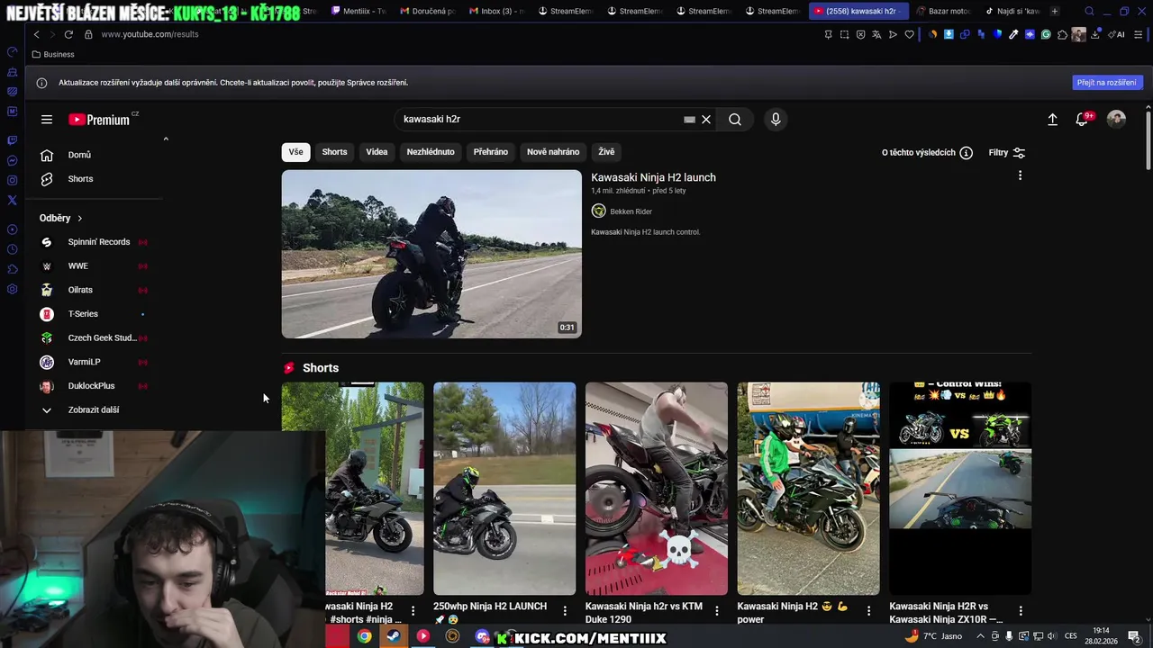Image resolution: width=1153 pixels, height=648 pixels.
Task: Open a new browser tab with plus
Action: (x=1055, y=11)
